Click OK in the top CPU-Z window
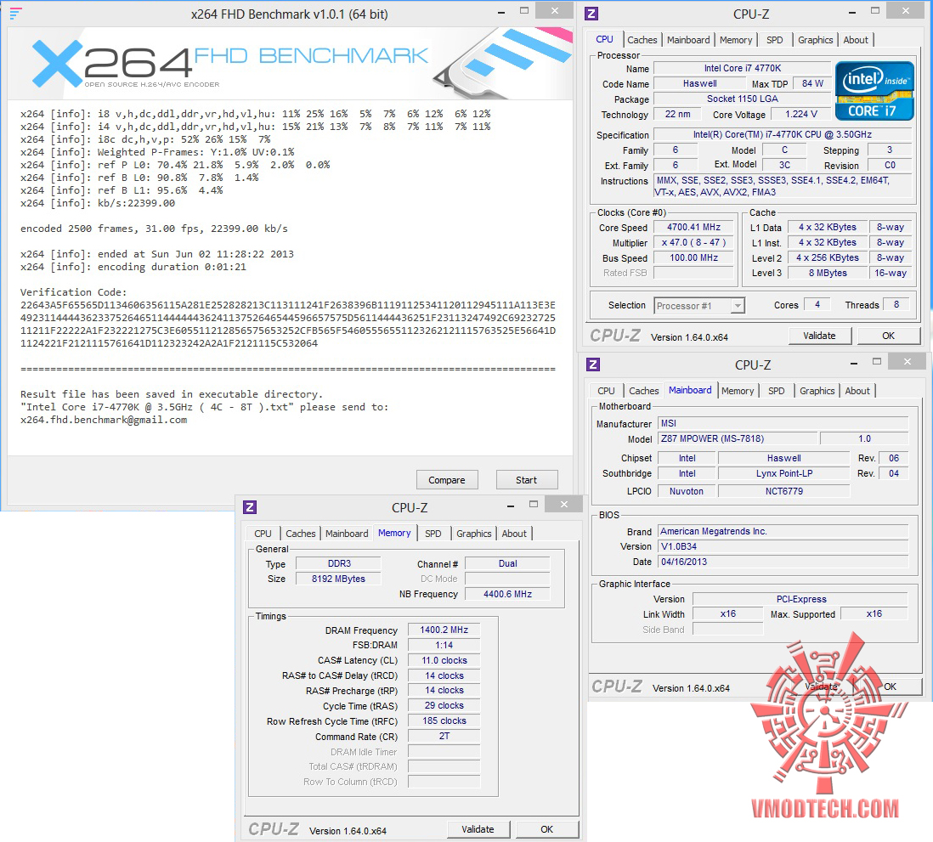 [x=888, y=336]
